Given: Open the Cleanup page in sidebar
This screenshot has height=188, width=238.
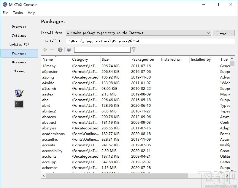Looking at the screenshot, I should 19,71.
